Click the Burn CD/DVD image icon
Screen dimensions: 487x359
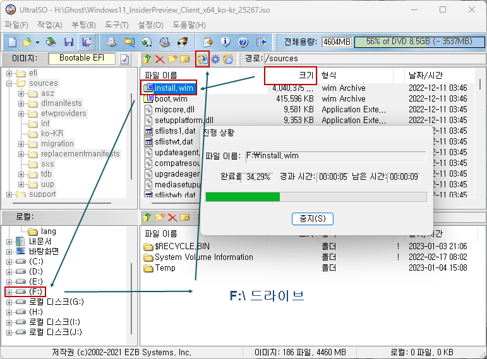pyautogui.click(x=183, y=42)
